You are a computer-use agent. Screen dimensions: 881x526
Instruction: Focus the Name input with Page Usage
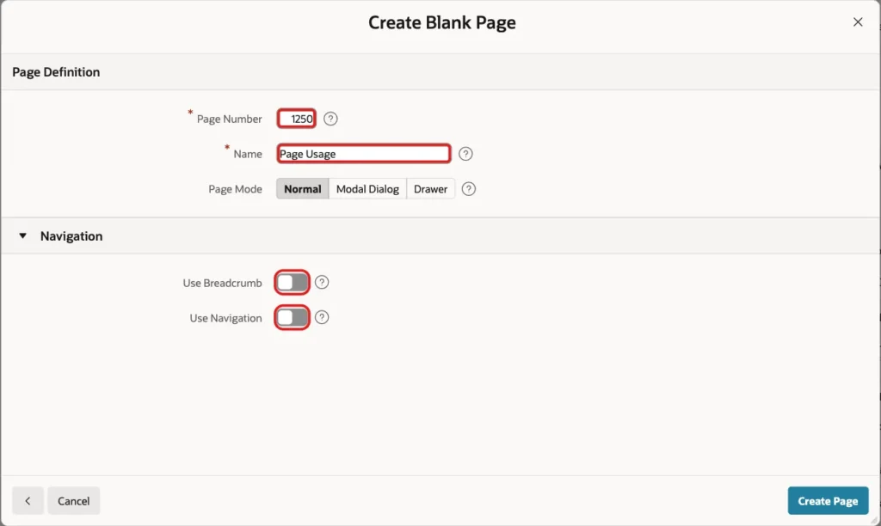[x=364, y=154]
